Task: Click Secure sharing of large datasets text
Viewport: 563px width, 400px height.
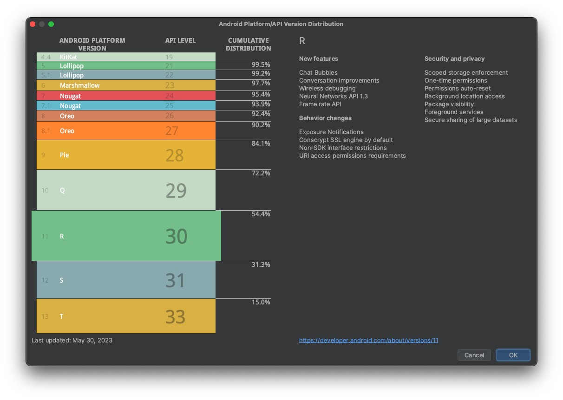Action: coord(471,120)
